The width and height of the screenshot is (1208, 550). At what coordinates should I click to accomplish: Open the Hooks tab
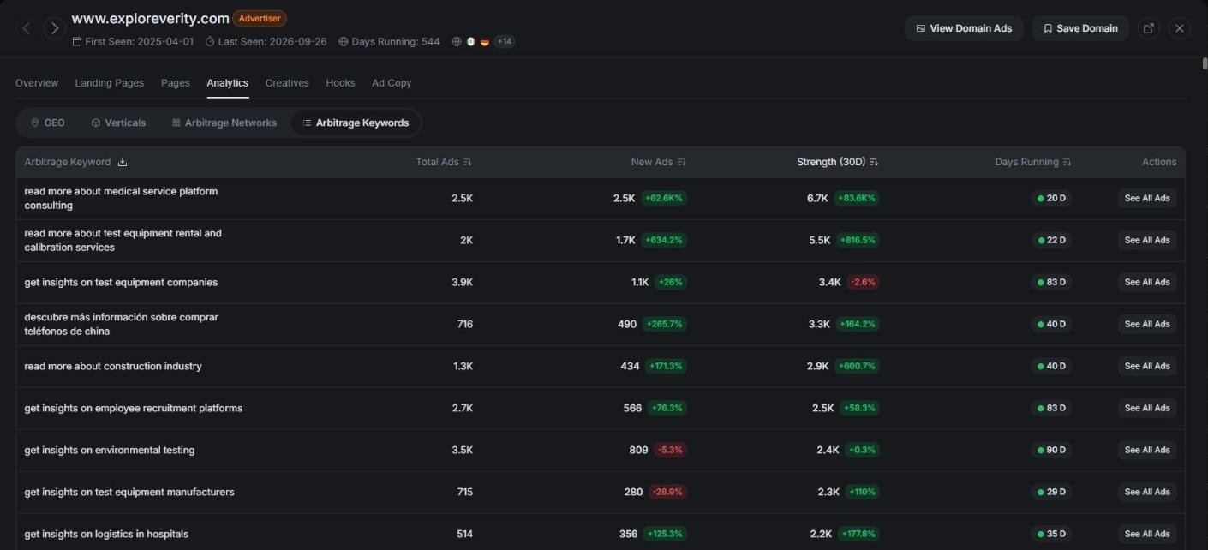click(340, 83)
